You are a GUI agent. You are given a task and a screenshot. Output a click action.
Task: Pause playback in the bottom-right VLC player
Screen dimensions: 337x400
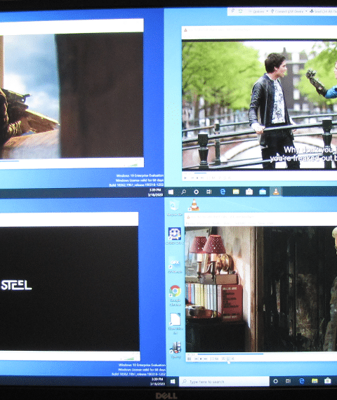click(x=189, y=359)
